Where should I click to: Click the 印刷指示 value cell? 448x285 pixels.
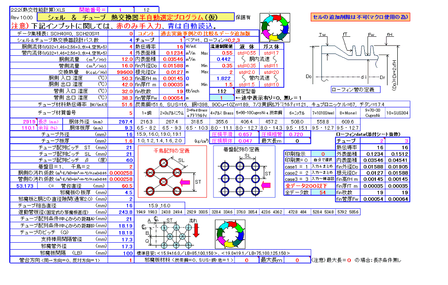pos(322,153)
